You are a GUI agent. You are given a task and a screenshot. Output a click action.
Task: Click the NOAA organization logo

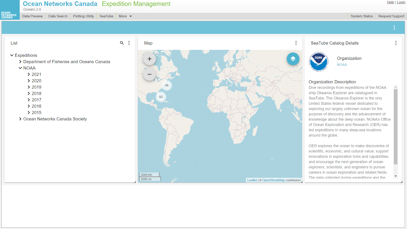(318, 62)
